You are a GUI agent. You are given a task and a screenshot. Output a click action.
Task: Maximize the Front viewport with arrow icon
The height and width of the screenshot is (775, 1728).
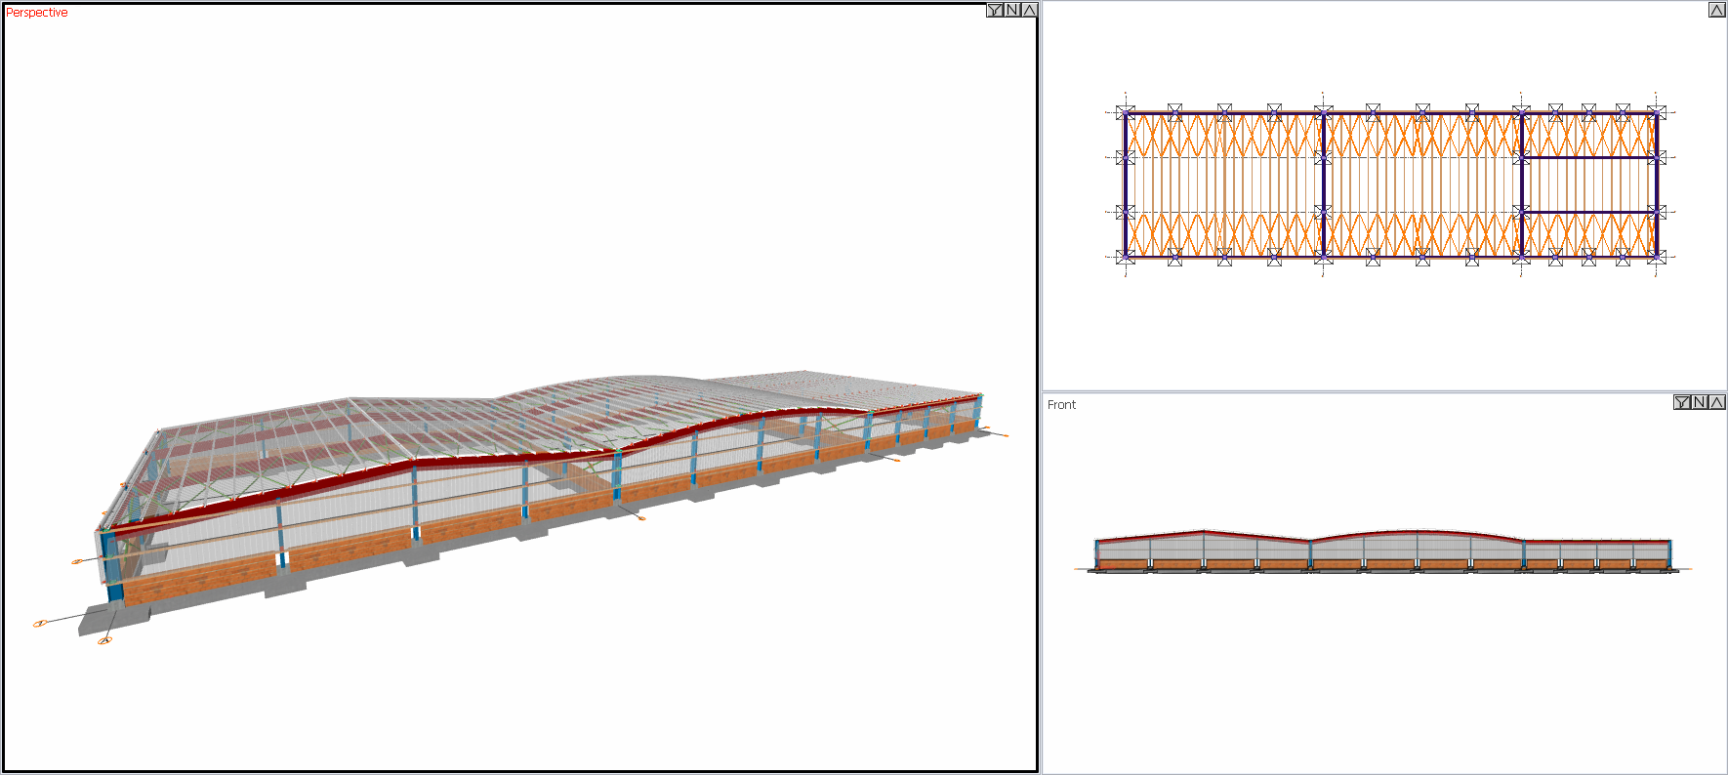pos(1716,402)
